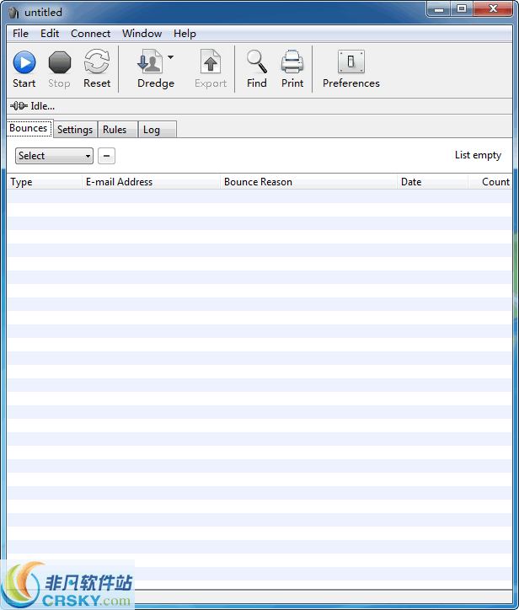This screenshot has width=519, height=610.
Task: Expand the Select dropdown
Action: pyautogui.click(x=54, y=156)
